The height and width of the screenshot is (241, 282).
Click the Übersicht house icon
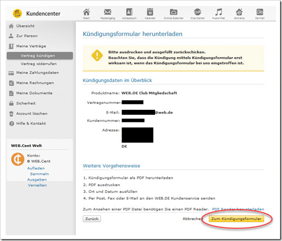(11, 26)
